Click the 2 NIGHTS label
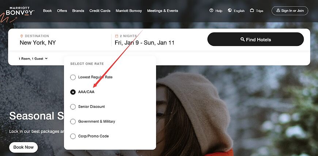The image size is (318, 156). [x=128, y=36]
